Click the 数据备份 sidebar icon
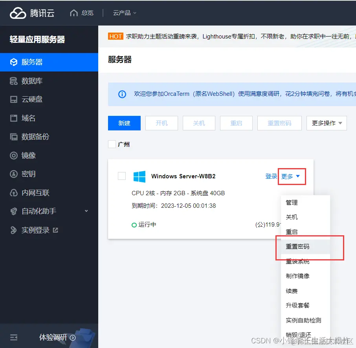This screenshot has height=348, width=356. 14,137
